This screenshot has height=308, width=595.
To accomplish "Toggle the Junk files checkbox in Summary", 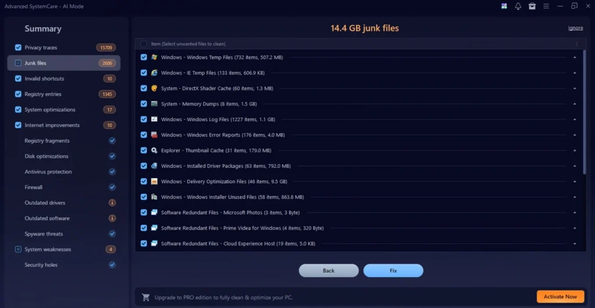I will coord(18,63).
